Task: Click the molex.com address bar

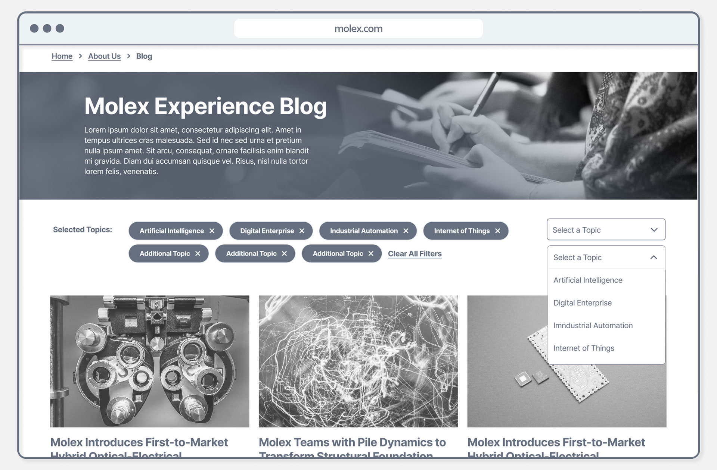Action: pos(358,28)
